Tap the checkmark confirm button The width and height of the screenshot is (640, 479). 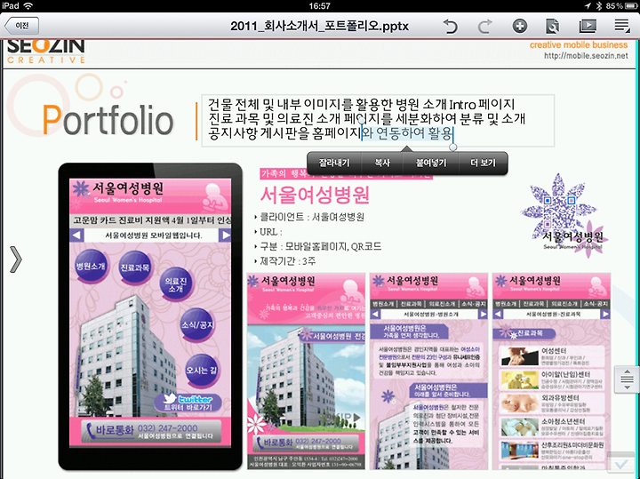point(621,464)
